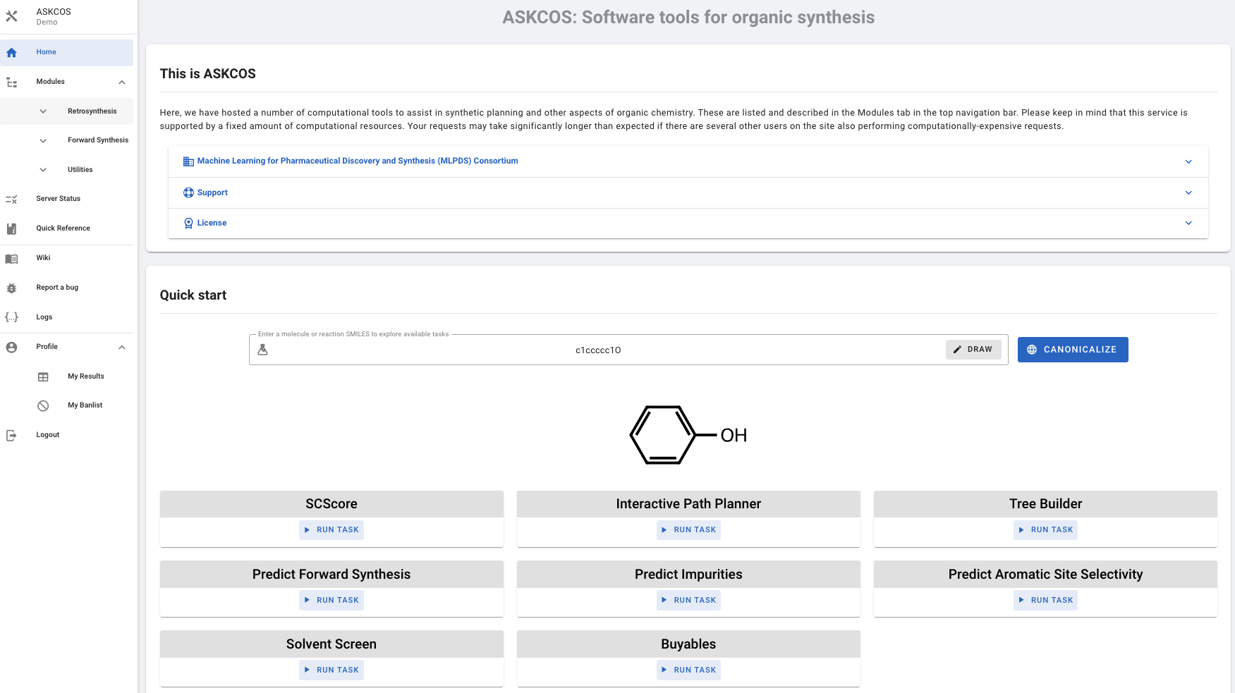1235x693 pixels.
Task: Click the My Results table icon
Action: click(43, 377)
